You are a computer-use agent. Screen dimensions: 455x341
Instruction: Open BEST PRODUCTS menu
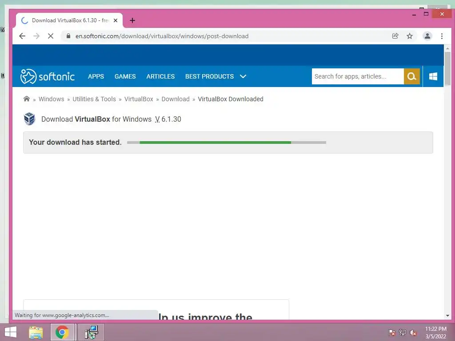click(210, 76)
